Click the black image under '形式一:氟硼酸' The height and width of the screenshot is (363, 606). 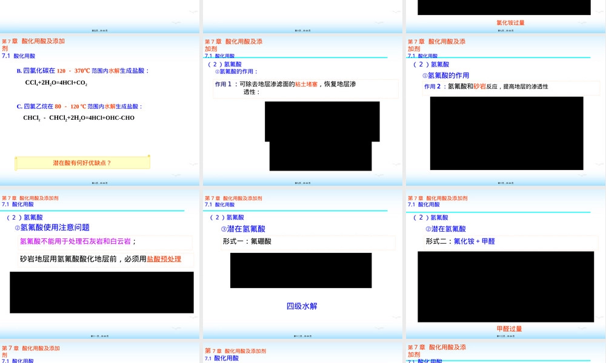coord(301,270)
